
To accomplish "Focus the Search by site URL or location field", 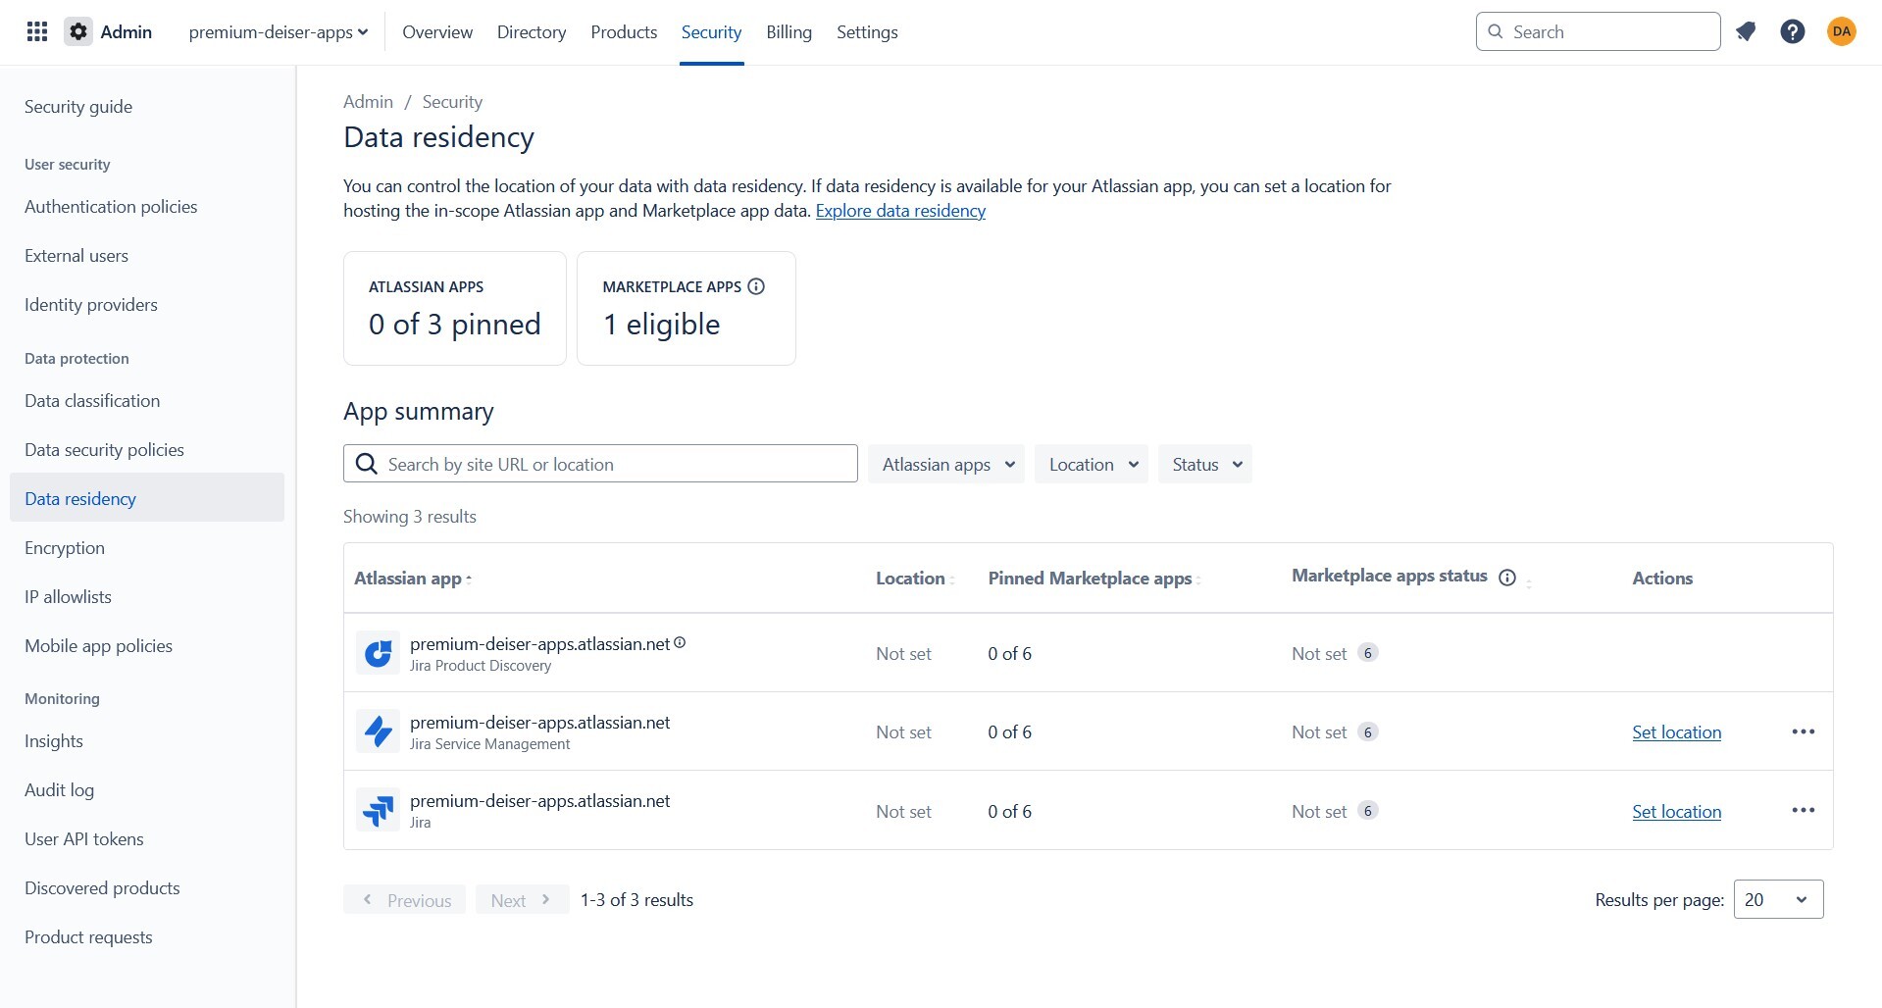I will tap(600, 464).
